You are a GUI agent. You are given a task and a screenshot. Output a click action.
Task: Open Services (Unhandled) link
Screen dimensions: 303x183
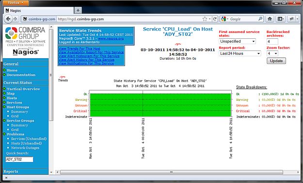29,138
